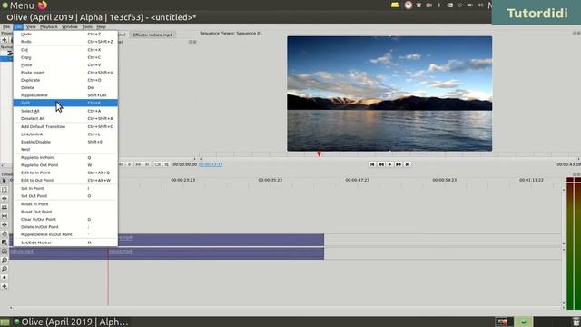Choose Paste from Edit menu
The width and height of the screenshot is (581, 327).
65,64
